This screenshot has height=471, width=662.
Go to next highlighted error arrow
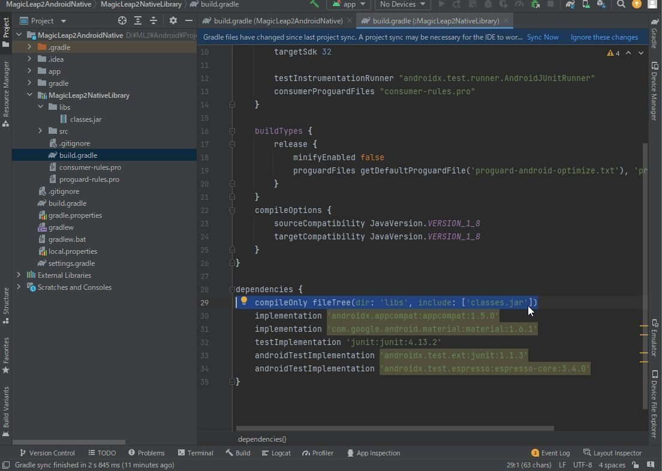coord(641,53)
